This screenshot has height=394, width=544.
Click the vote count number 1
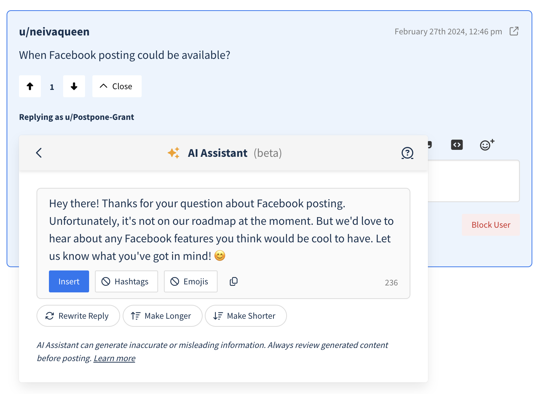(x=52, y=87)
